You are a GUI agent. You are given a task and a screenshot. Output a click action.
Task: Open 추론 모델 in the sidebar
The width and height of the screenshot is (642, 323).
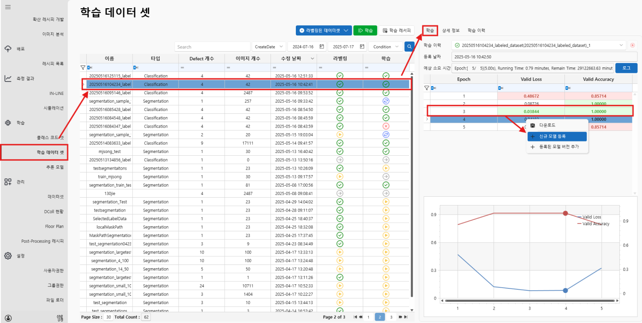coord(55,167)
